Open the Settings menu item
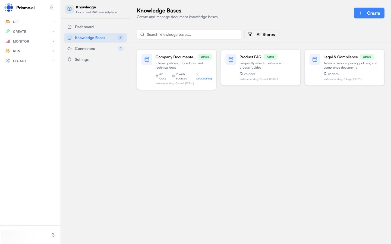 click(95, 59)
